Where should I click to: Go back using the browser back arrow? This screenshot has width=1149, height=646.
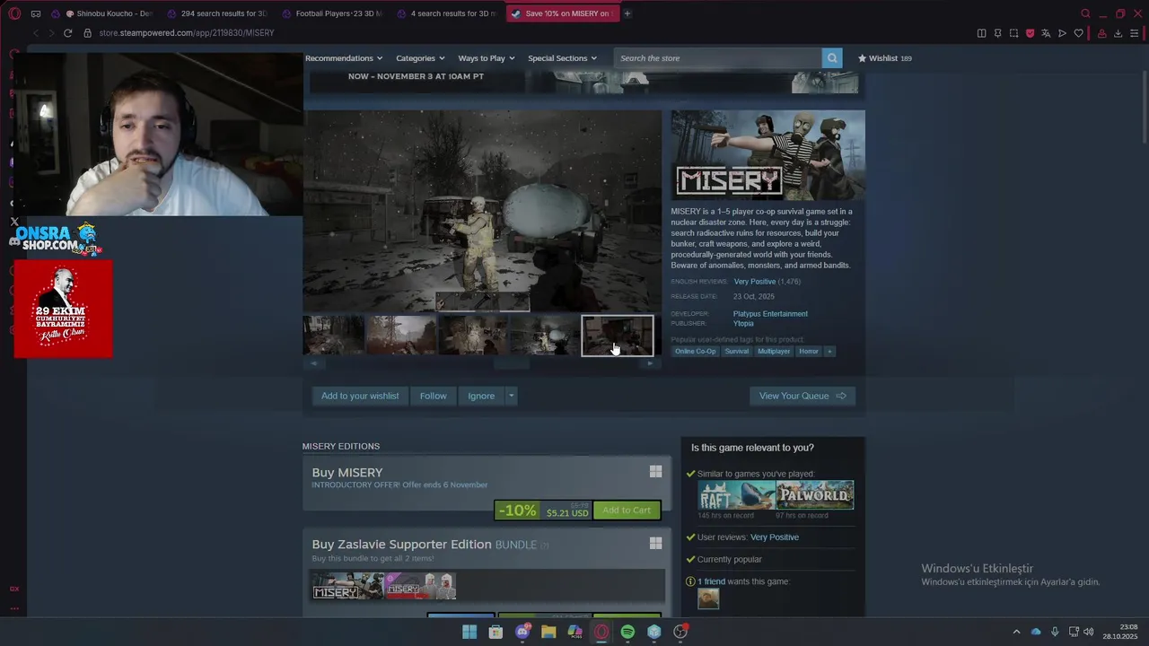pyautogui.click(x=36, y=33)
